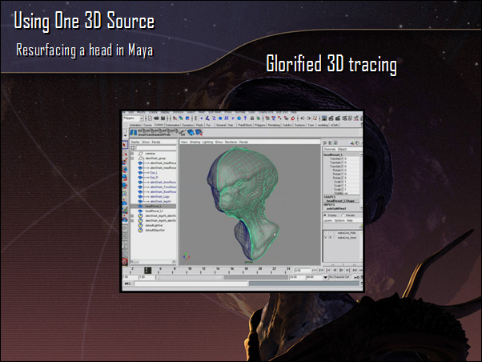The width and height of the screenshot is (482, 362).
Task: Click the padlock icon in the status line
Action: (x=251, y=118)
